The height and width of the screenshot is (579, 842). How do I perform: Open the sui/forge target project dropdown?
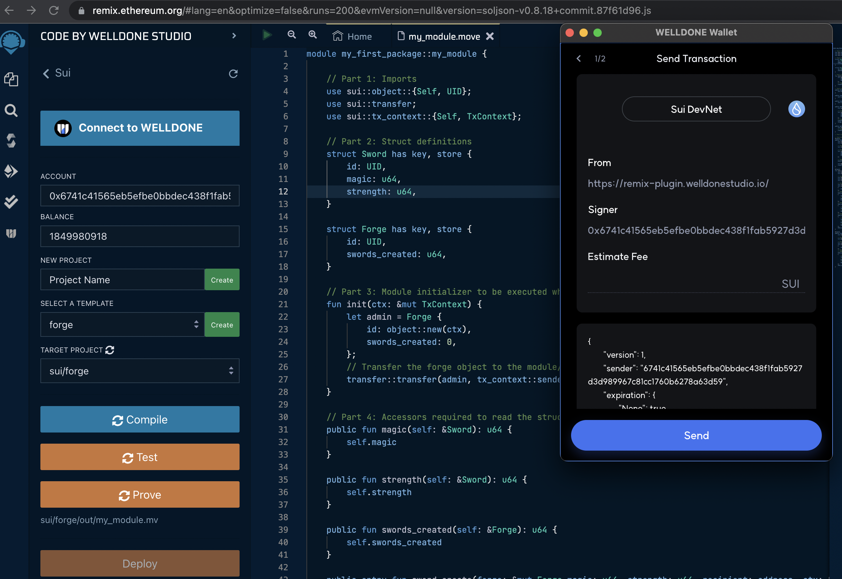click(140, 371)
